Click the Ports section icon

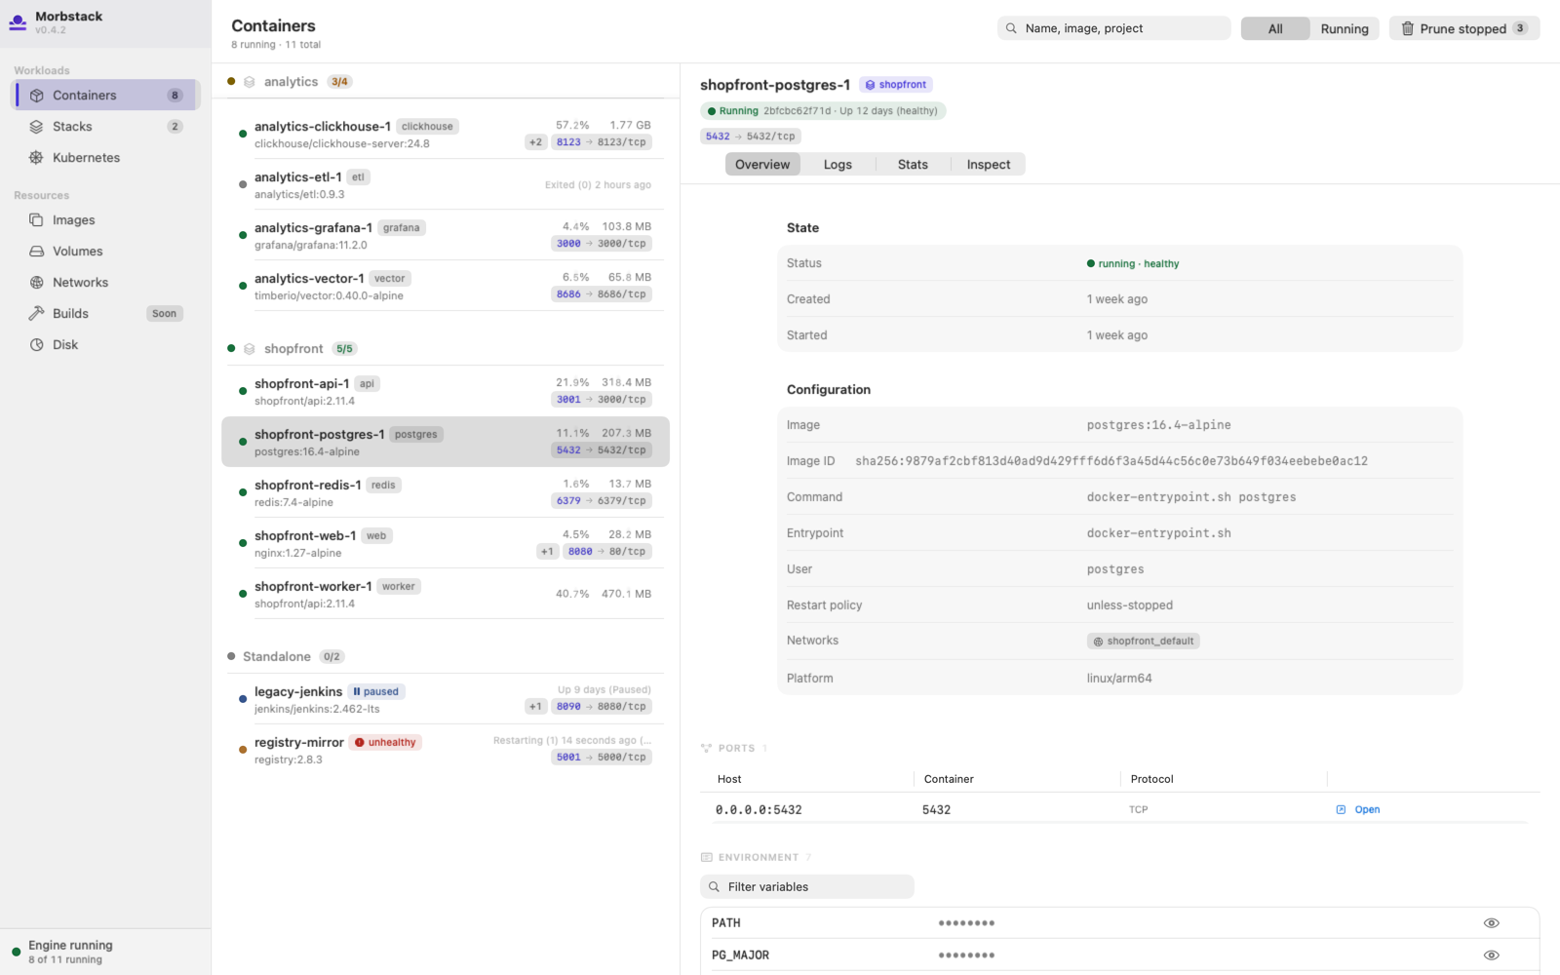coord(706,748)
